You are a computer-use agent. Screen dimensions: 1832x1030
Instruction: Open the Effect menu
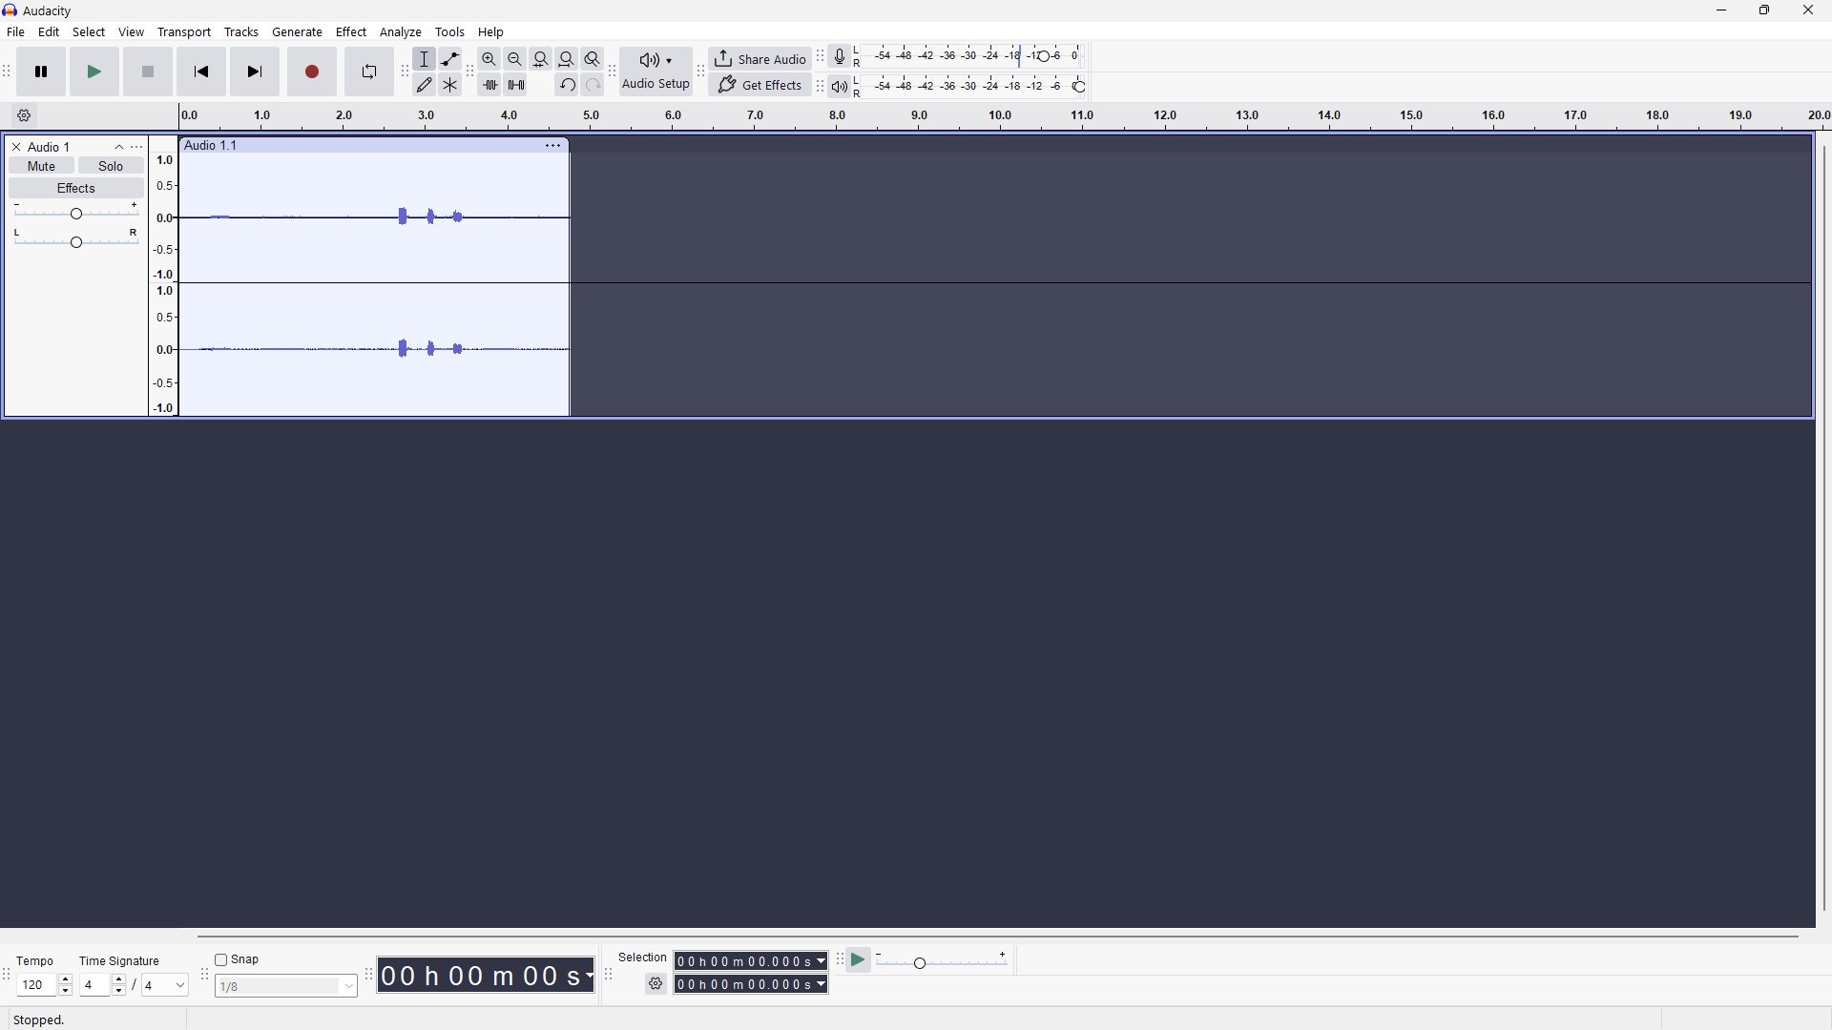tap(351, 32)
